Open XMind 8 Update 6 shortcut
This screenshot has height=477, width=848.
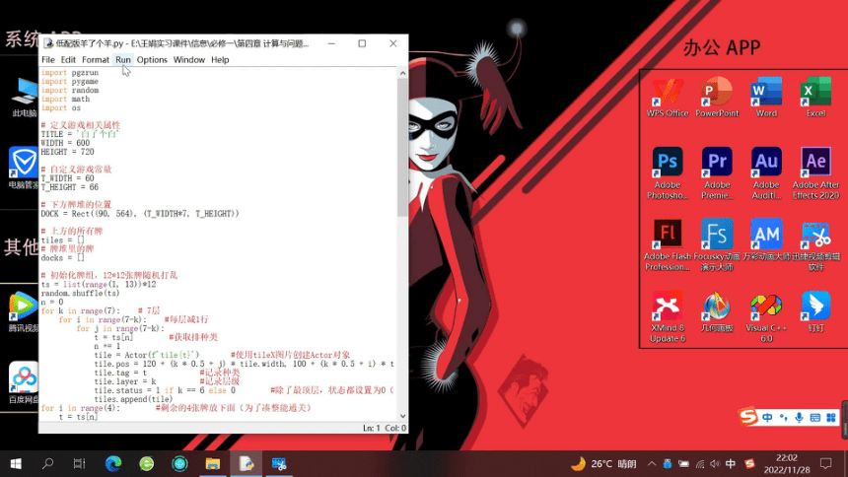click(x=668, y=316)
